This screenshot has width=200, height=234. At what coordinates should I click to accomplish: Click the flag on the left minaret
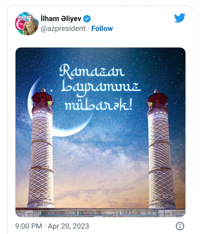50,104
